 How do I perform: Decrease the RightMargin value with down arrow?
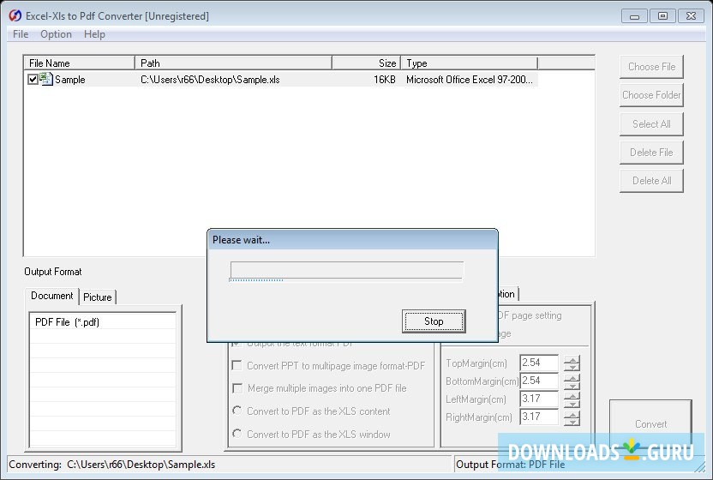pyautogui.click(x=572, y=422)
